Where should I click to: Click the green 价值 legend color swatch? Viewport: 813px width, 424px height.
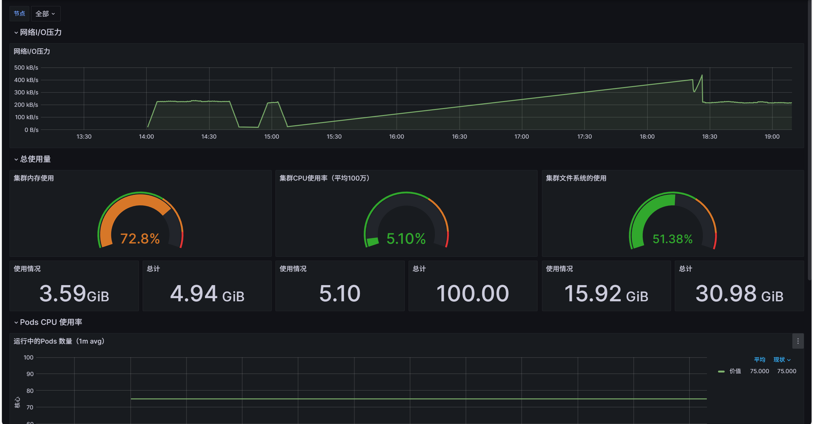pos(721,371)
